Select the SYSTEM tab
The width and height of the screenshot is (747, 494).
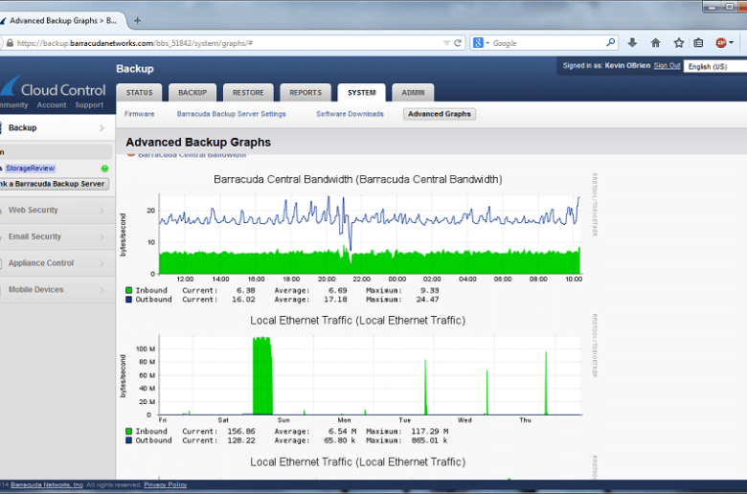coord(362,93)
